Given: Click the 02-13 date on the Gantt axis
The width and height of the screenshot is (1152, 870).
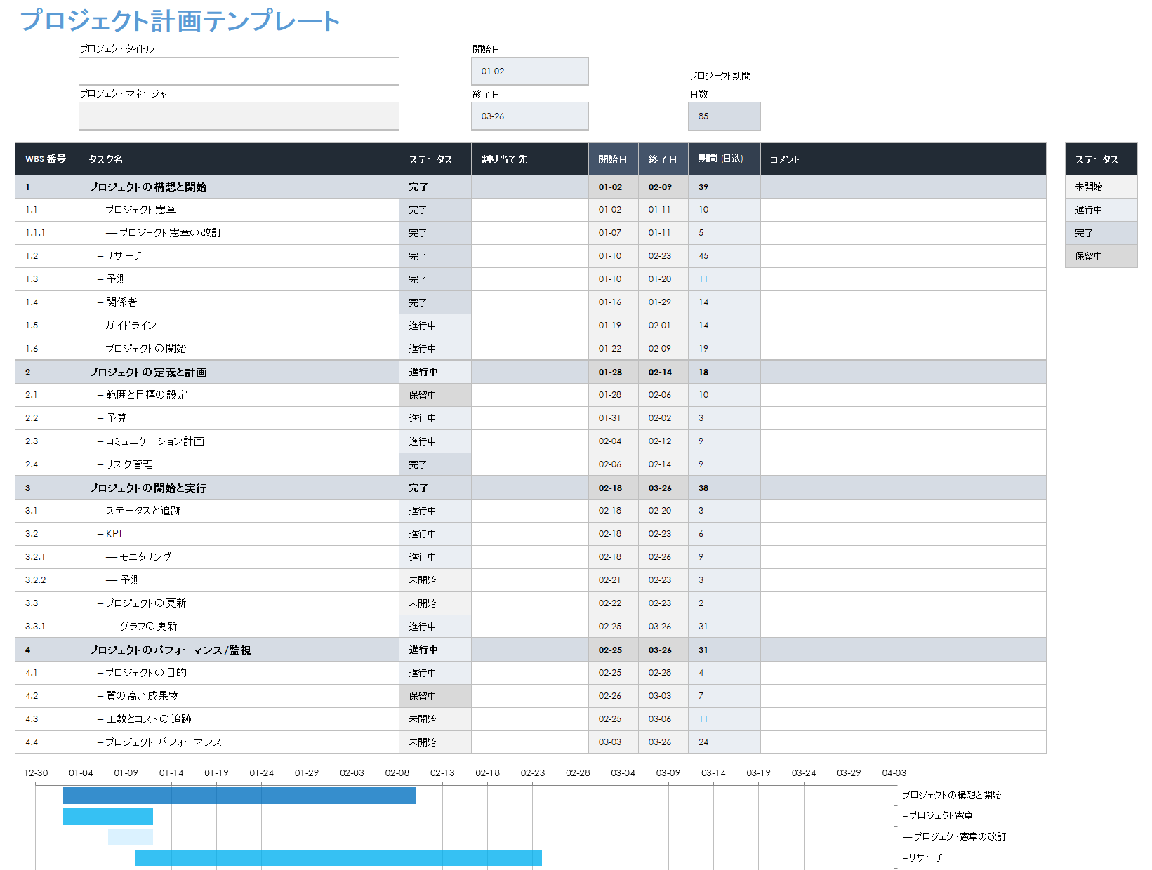Looking at the screenshot, I should click(x=442, y=773).
